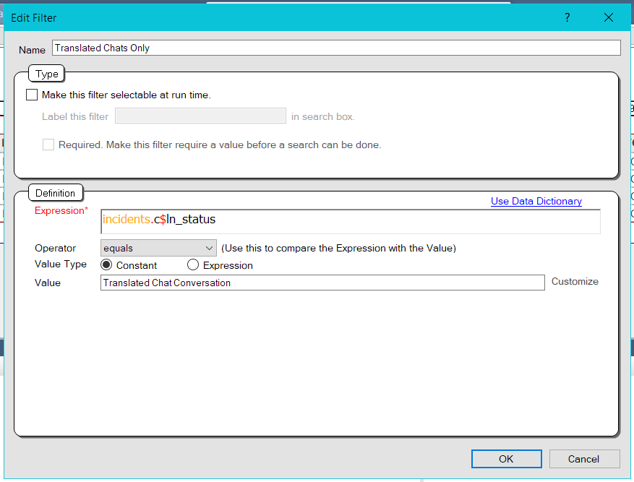Click the help question mark icon

[567, 17]
